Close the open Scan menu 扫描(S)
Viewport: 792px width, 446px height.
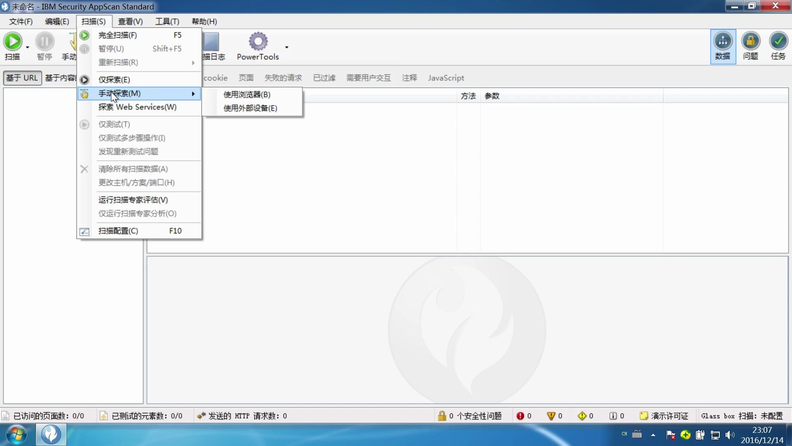click(x=94, y=21)
